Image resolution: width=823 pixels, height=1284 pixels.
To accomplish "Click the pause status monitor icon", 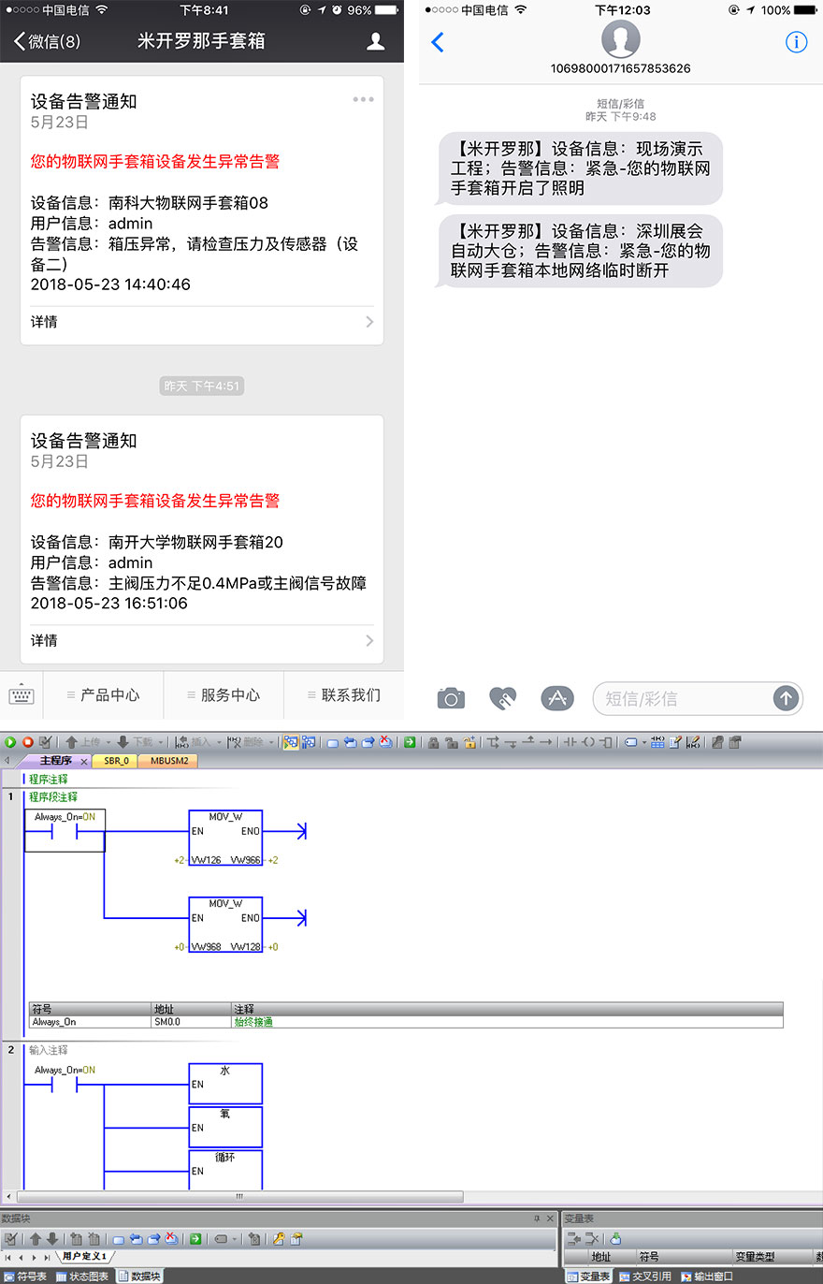I will pyautogui.click(x=308, y=742).
